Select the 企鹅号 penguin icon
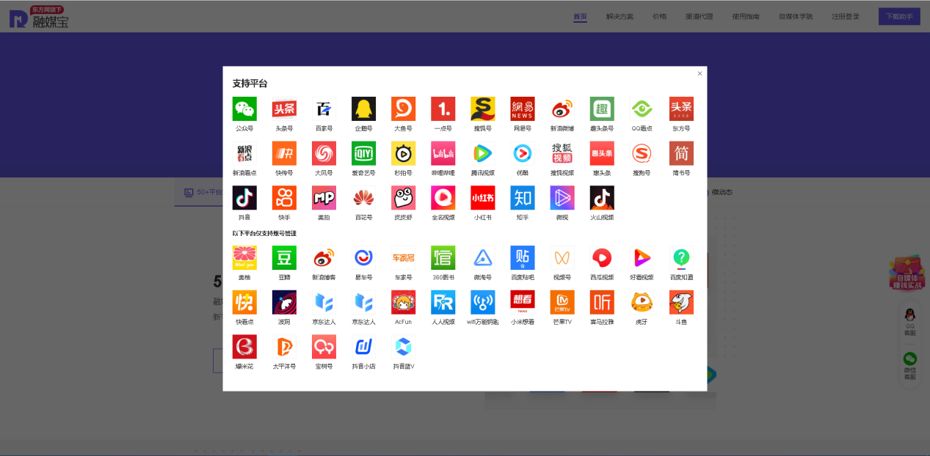930x456 pixels. (x=363, y=109)
